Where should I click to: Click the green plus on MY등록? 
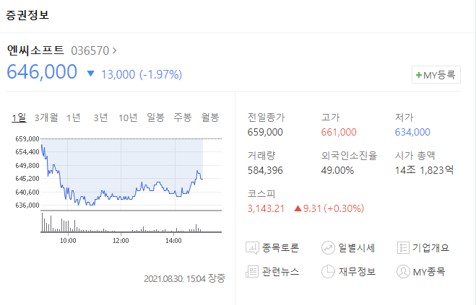[419, 75]
